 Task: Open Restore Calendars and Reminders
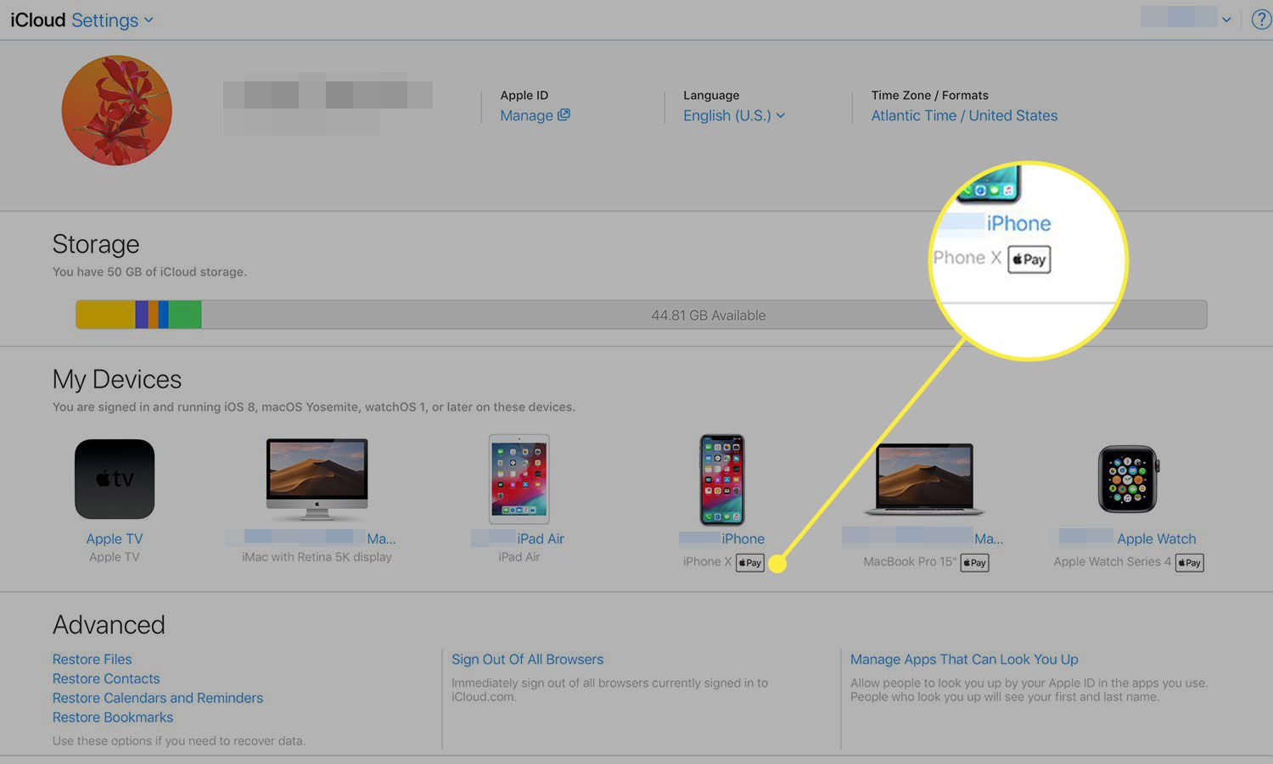tap(158, 698)
